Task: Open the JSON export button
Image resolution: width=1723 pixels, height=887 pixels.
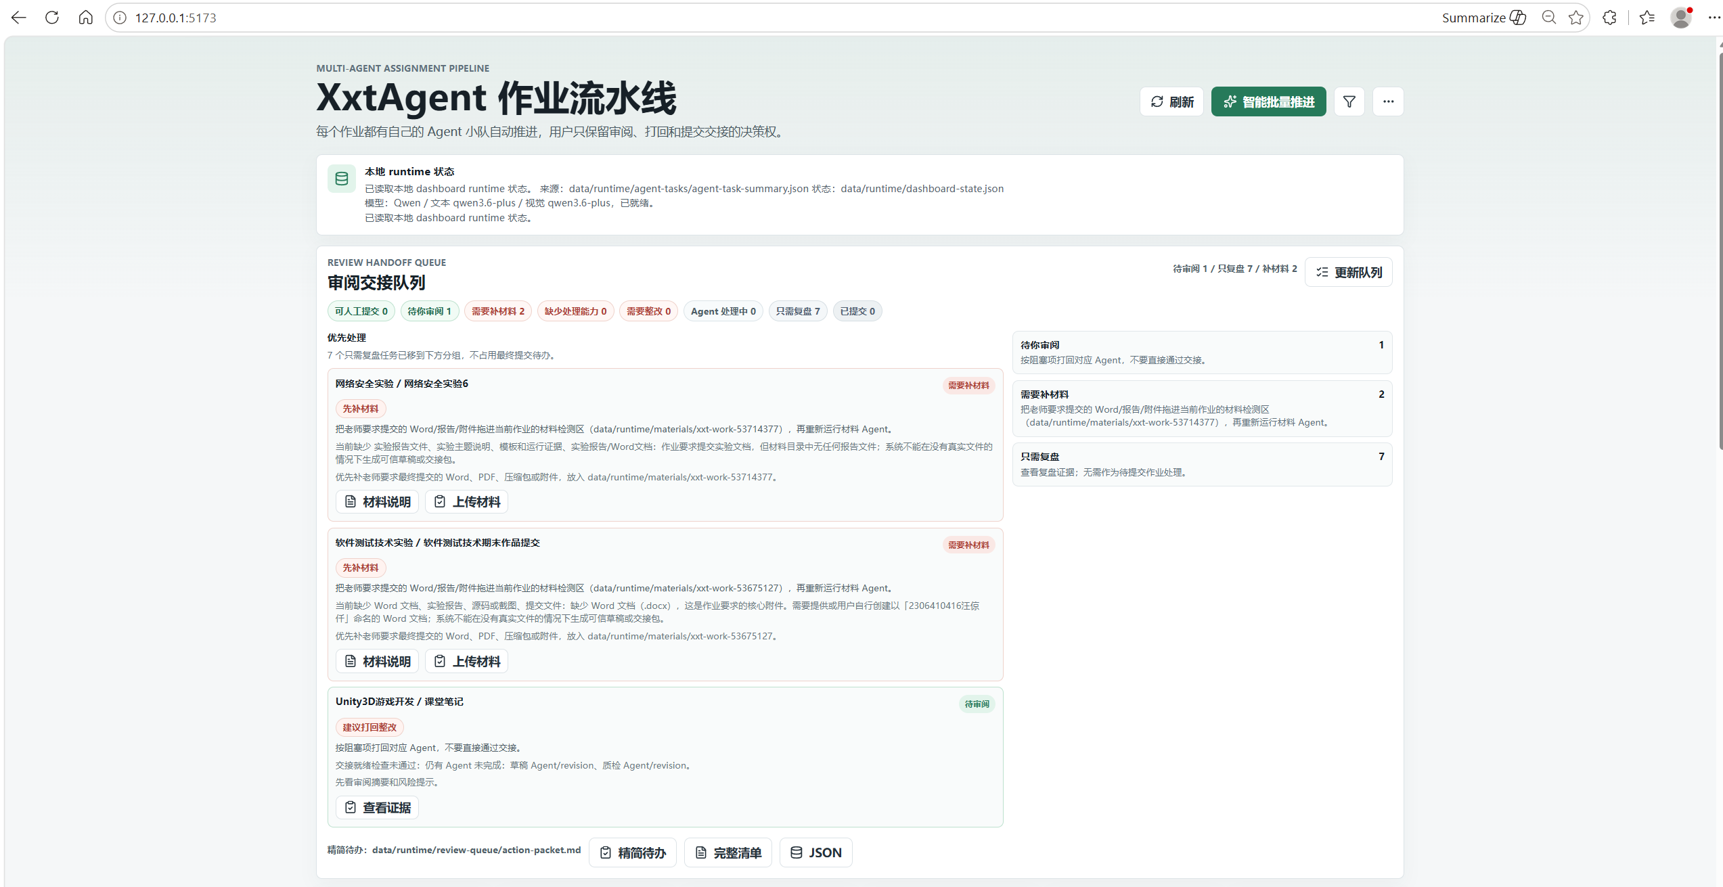Action: pyautogui.click(x=816, y=852)
